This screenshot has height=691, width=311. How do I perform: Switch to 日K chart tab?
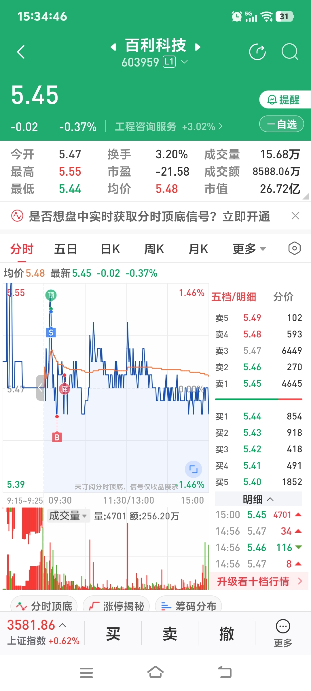coord(110,249)
